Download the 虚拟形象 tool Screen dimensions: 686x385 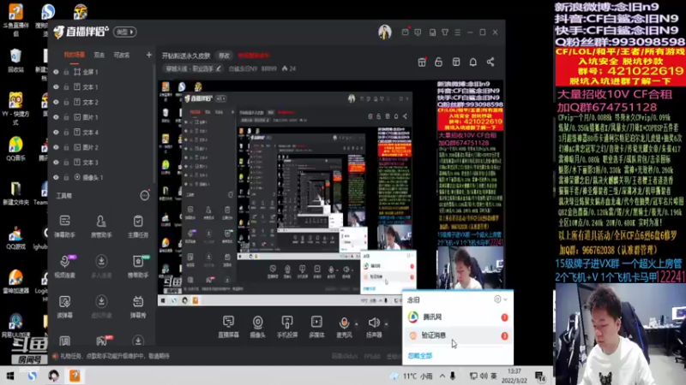click(101, 306)
